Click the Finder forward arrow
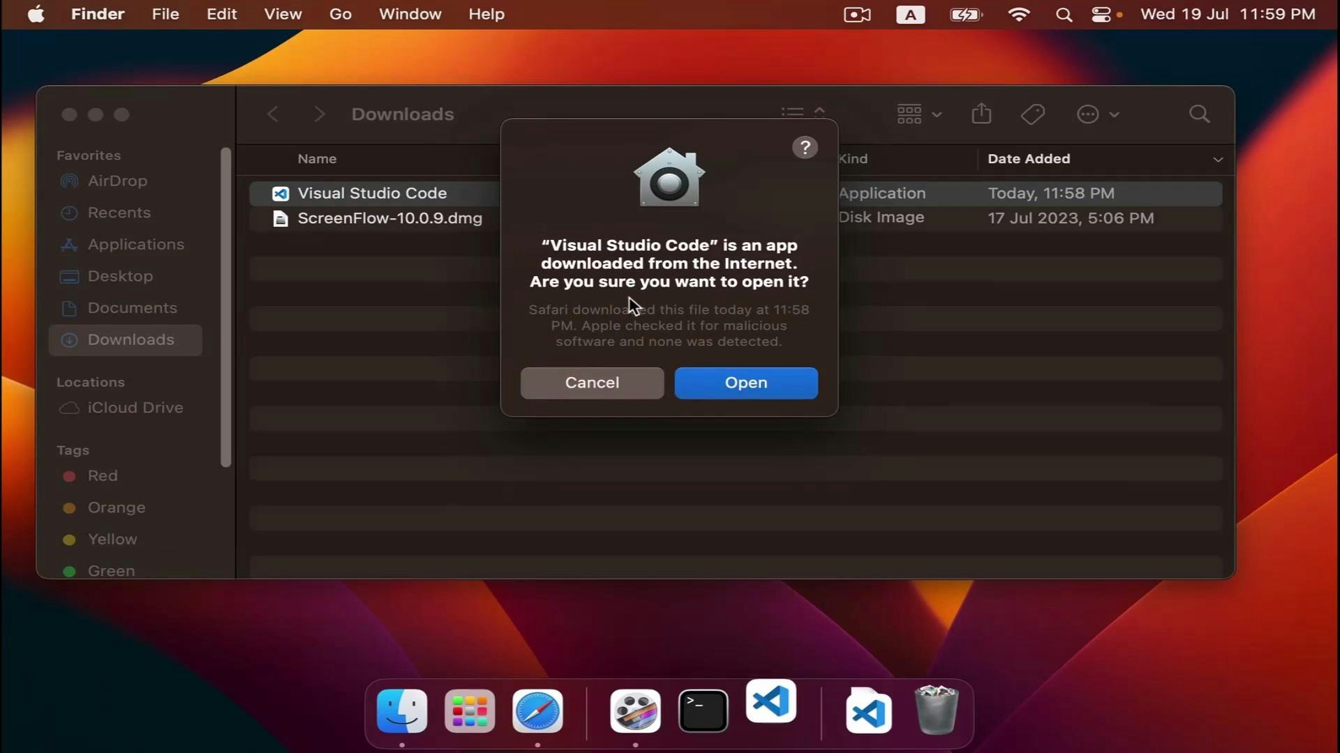 tap(319, 114)
